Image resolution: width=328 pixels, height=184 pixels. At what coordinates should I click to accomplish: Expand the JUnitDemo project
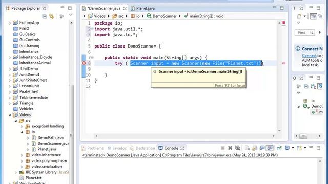click(10, 69)
